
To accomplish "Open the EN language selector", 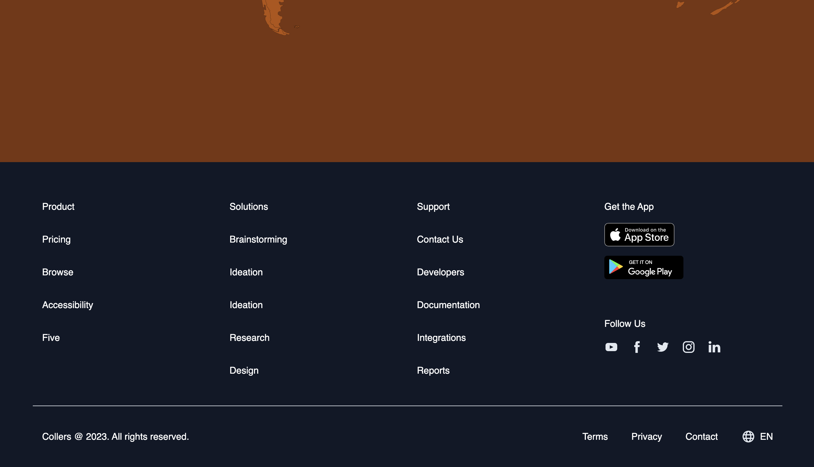I will [766, 437].
